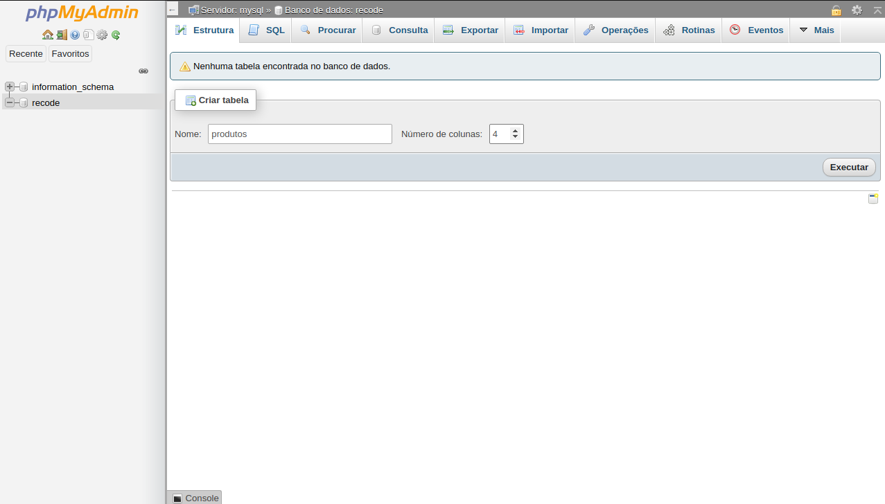This screenshot has width=885, height=504.
Task: Open the Eventos tab
Action: tap(756, 30)
